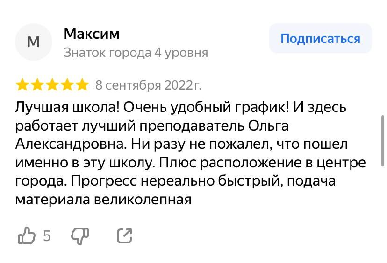Click the Знаток города 4 уровня label
This screenshot has width=387, height=263.
coord(136,53)
